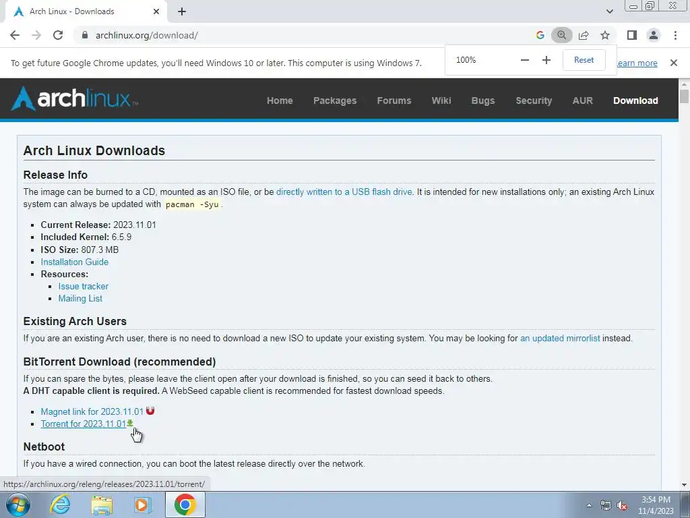Screen dimensions: 690x518
Task: Increase zoom with the plus button
Action: click(546, 60)
